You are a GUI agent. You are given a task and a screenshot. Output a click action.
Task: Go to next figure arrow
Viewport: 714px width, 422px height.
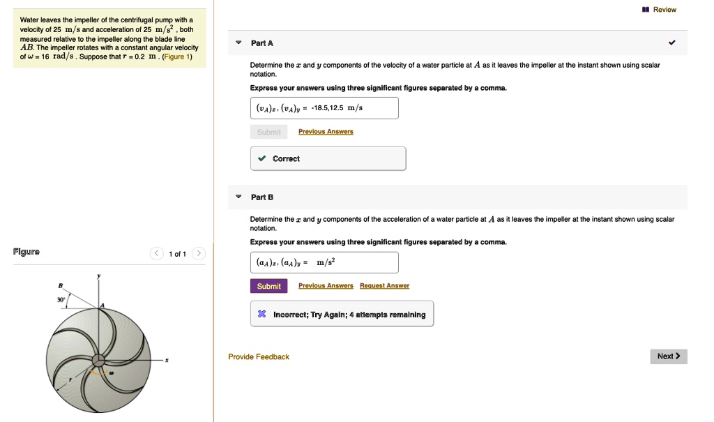(199, 254)
